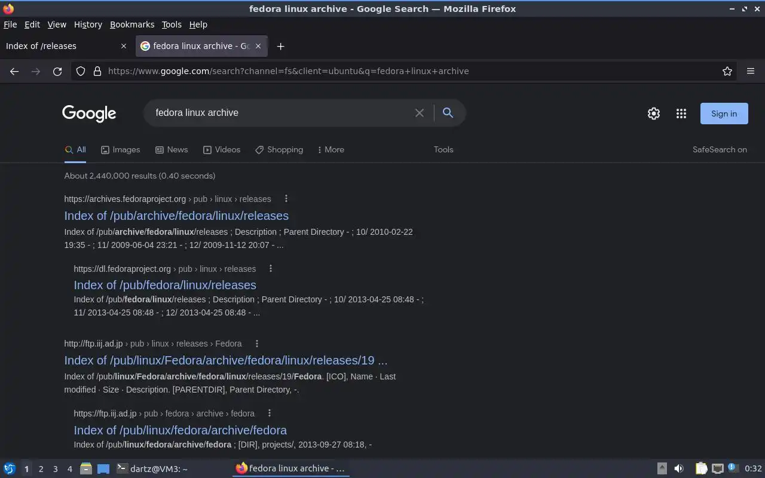Click the Sign in button
This screenshot has width=765, height=478.
pos(724,114)
